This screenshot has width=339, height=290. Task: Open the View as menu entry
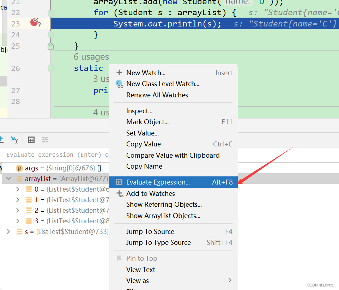[x=173, y=280]
